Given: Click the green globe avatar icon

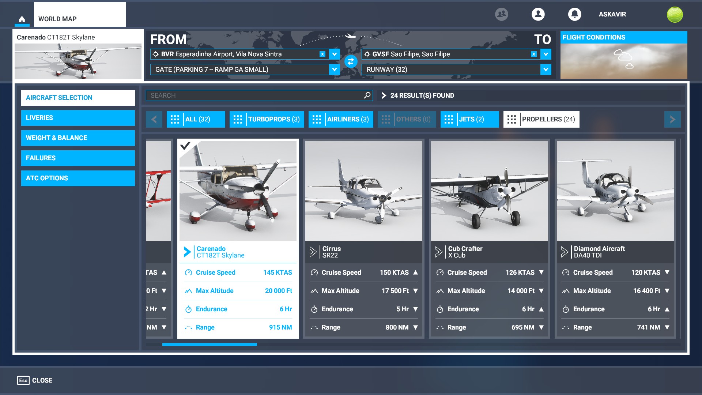Looking at the screenshot, I should point(675,15).
